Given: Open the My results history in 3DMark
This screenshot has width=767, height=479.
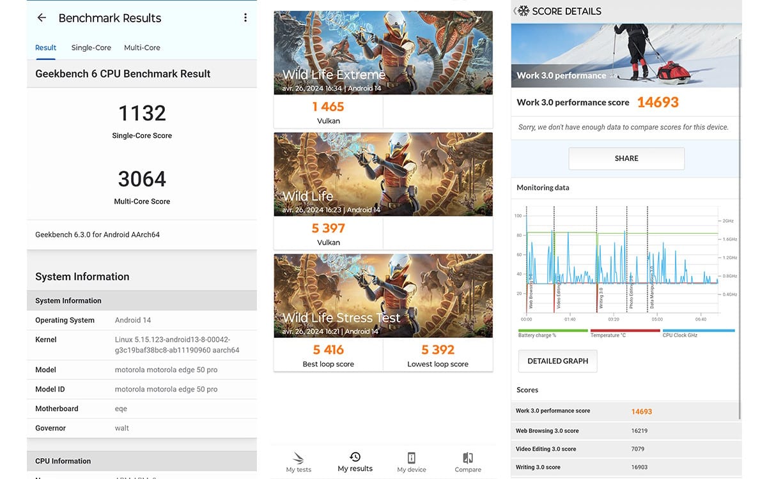Looking at the screenshot, I should pyautogui.click(x=355, y=462).
